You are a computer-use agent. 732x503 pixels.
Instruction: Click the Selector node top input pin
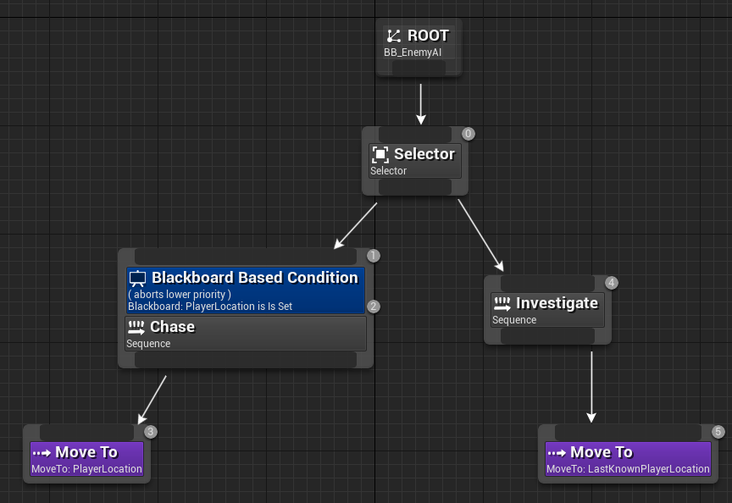pyautogui.click(x=415, y=135)
